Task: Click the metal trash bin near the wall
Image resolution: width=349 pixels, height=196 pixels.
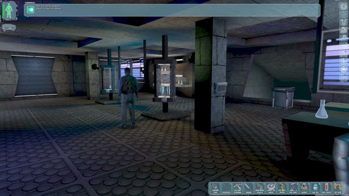Action: coord(283,98)
